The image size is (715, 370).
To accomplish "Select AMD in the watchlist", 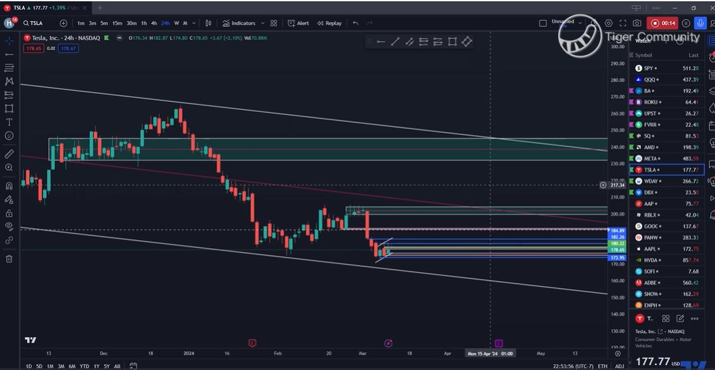I will pyautogui.click(x=666, y=147).
